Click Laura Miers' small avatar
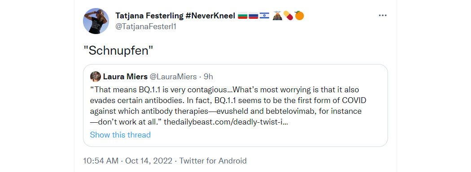The width and height of the screenshot is (471, 172). (96, 77)
